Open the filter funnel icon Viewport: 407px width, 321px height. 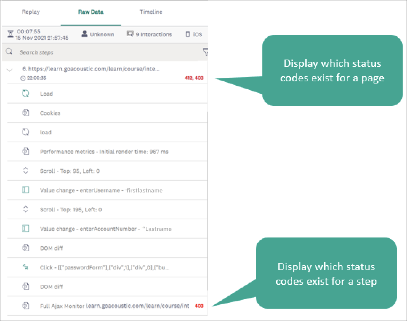click(x=205, y=53)
